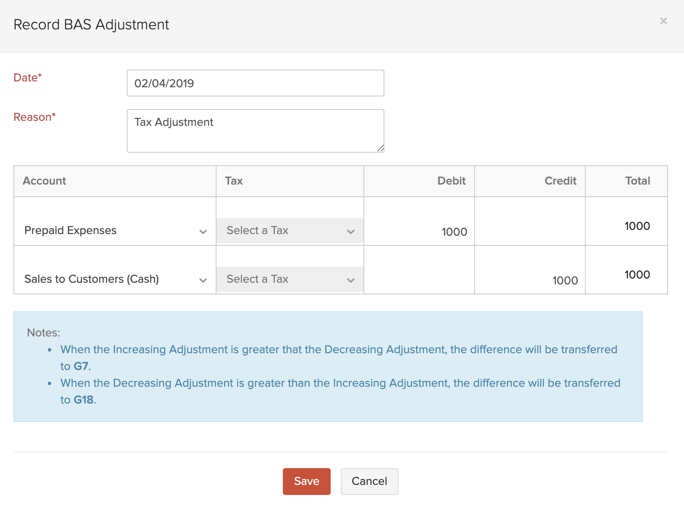Close the Record BAS Adjustment dialog
The image size is (684, 526).
pyautogui.click(x=663, y=21)
